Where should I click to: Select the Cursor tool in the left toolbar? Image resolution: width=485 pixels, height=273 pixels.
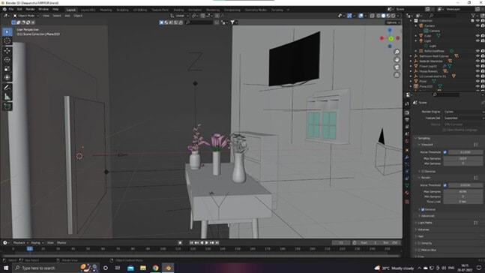pos(7,40)
